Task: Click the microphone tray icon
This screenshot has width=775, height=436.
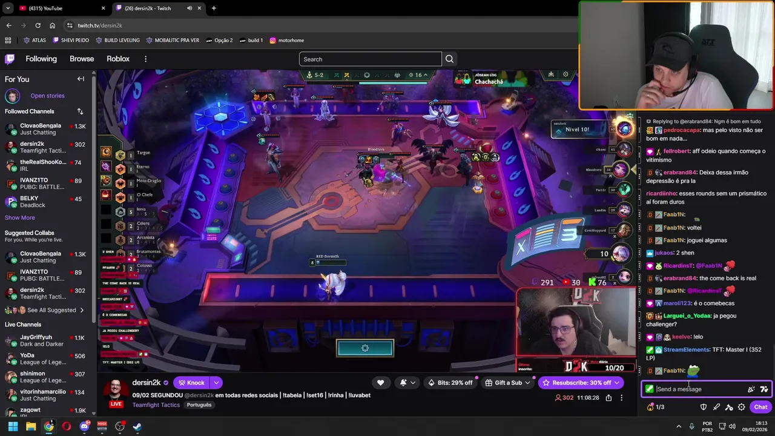Action: (691, 426)
